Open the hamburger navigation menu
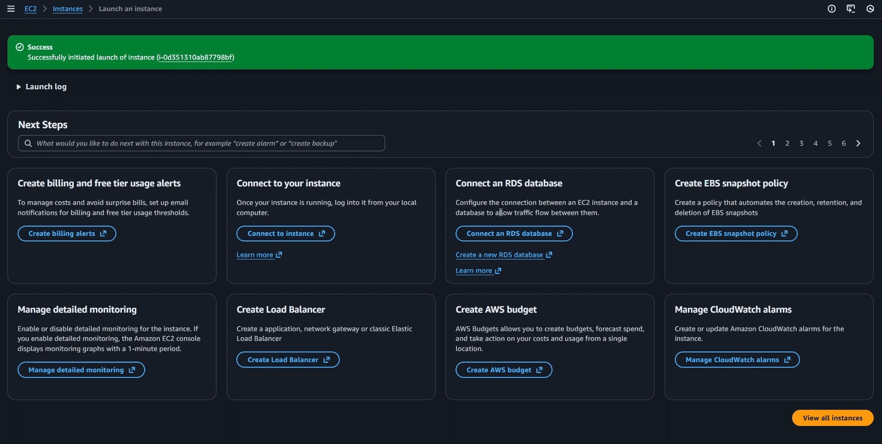Image resolution: width=882 pixels, height=444 pixels. tap(11, 9)
